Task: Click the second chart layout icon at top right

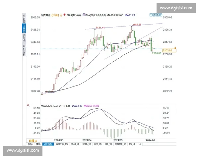Action: [x=155, y=15]
